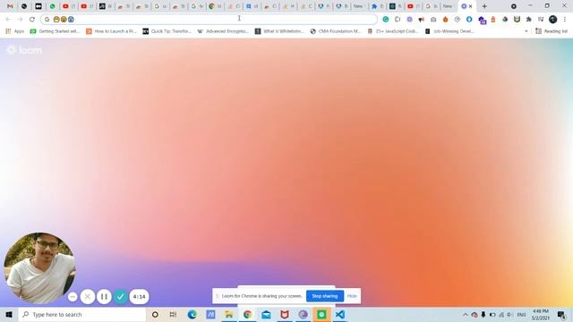Open the Apps bookmarks shortcut
The image size is (573, 322).
pyautogui.click(x=15, y=31)
